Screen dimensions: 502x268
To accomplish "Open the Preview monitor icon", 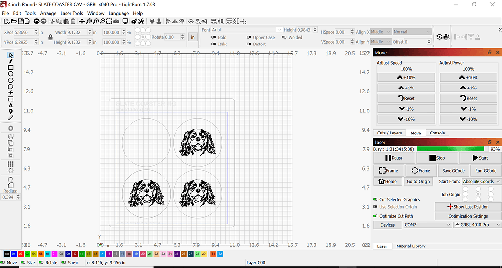I will [x=125, y=22].
